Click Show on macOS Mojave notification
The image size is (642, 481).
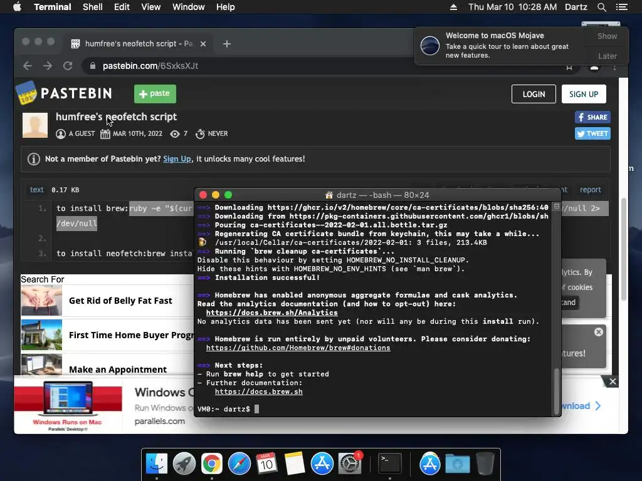click(607, 36)
